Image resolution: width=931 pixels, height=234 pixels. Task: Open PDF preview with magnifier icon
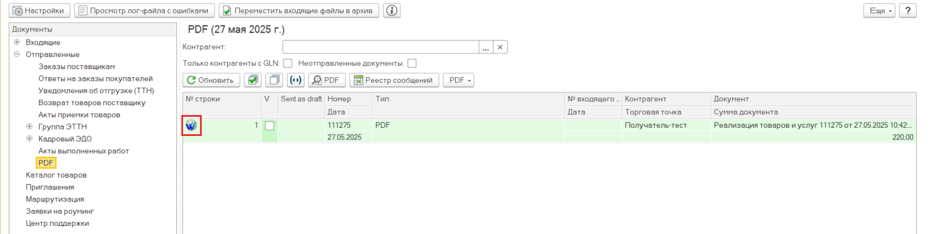tap(326, 80)
